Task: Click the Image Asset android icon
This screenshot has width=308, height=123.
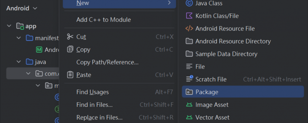Action: [x=189, y=105]
